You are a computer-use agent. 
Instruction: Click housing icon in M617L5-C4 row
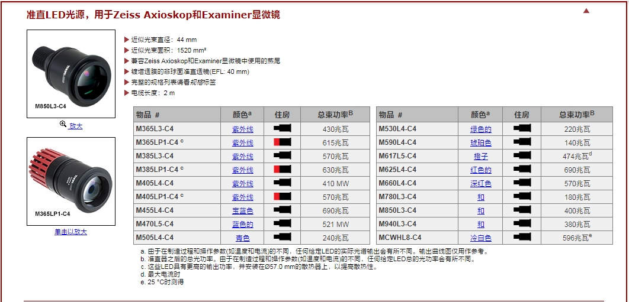click(x=522, y=156)
